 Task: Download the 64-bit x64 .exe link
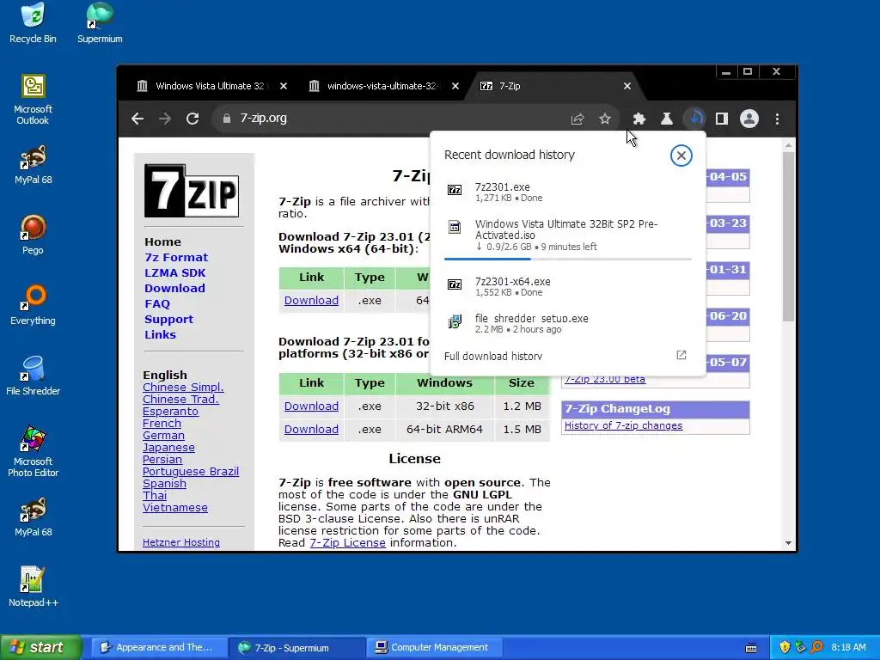coord(311,300)
